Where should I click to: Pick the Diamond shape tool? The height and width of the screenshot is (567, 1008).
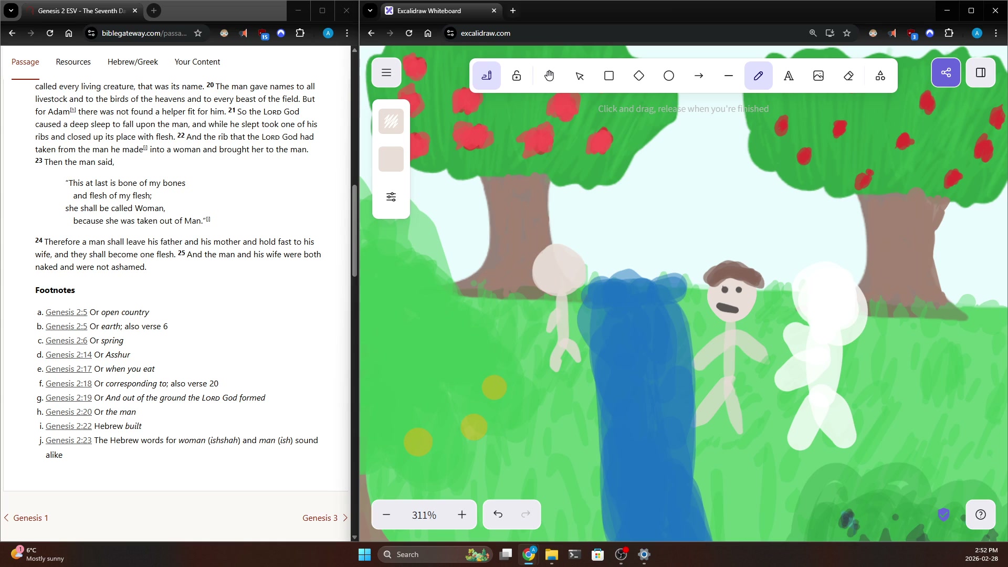click(x=638, y=76)
